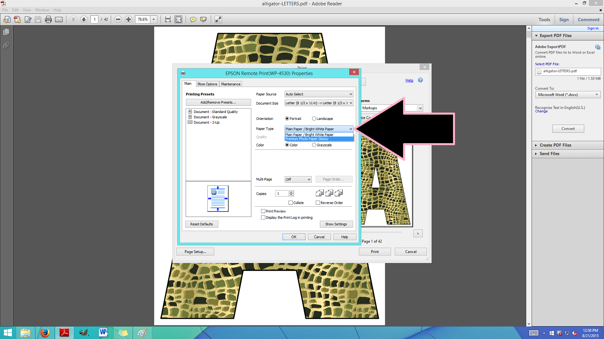This screenshot has height=339, width=604.
Task: Click the zoom out minus icon
Action: [118, 19]
